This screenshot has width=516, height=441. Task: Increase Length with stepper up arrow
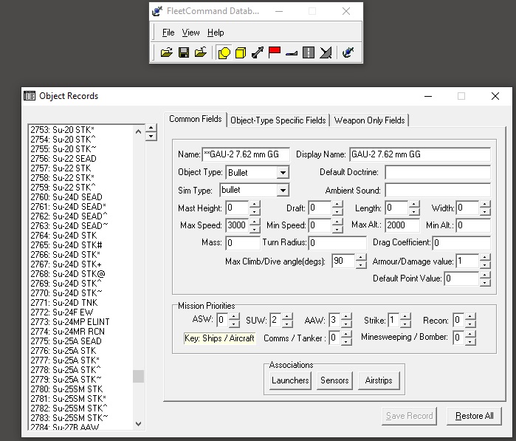point(414,204)
